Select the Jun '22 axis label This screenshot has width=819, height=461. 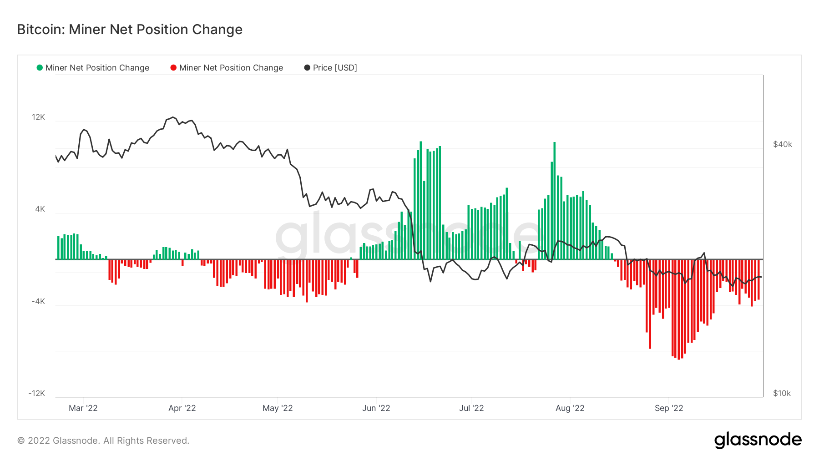[376, 408]
